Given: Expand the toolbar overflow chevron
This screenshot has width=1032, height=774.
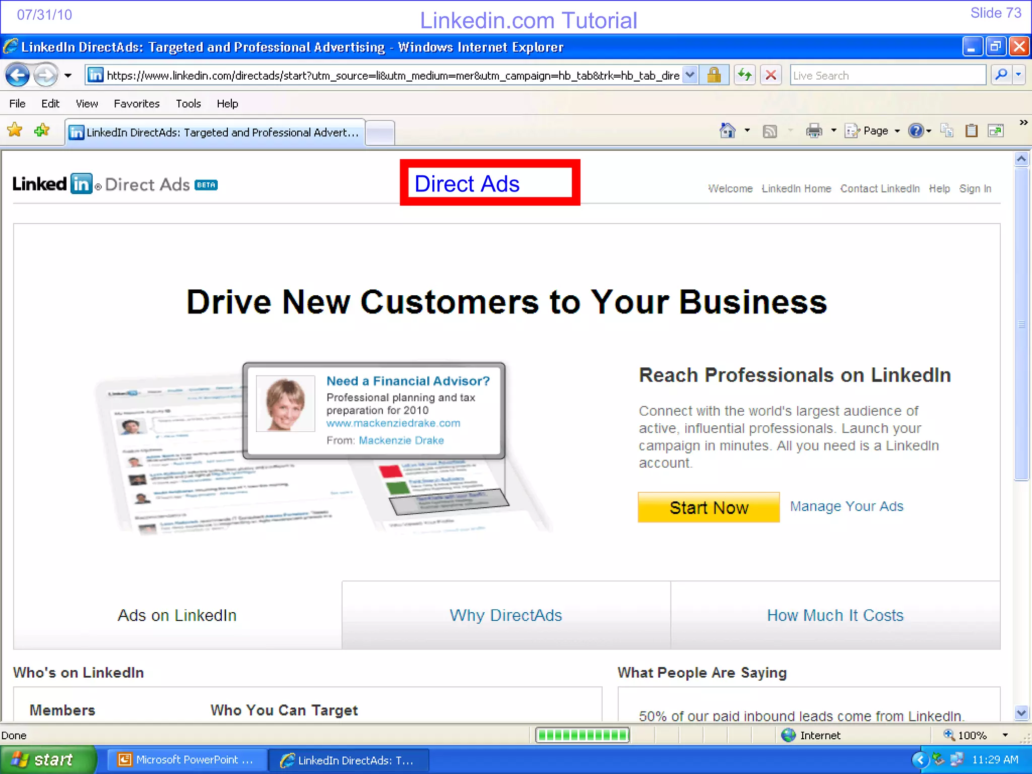Looking at the screenshot, I should coord(1023,122).
